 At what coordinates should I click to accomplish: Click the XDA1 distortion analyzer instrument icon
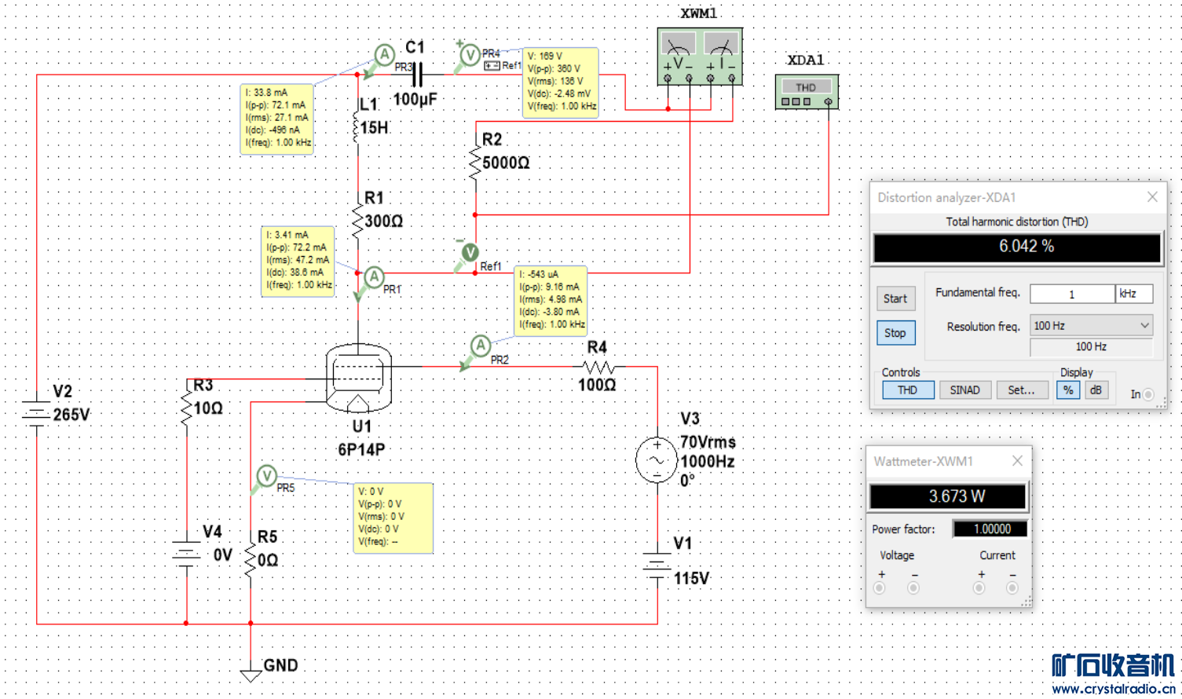[x=807, y=92]
